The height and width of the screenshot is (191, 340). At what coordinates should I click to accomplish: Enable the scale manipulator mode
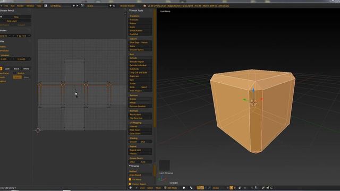pyautogui.click(x=209, y=188)
